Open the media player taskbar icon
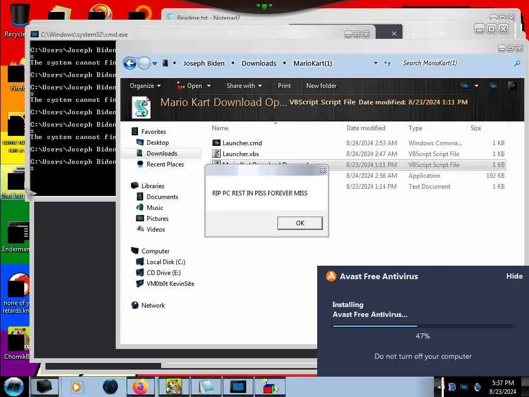The height and width of the screenshot is (397, 529). click(76, 387)
